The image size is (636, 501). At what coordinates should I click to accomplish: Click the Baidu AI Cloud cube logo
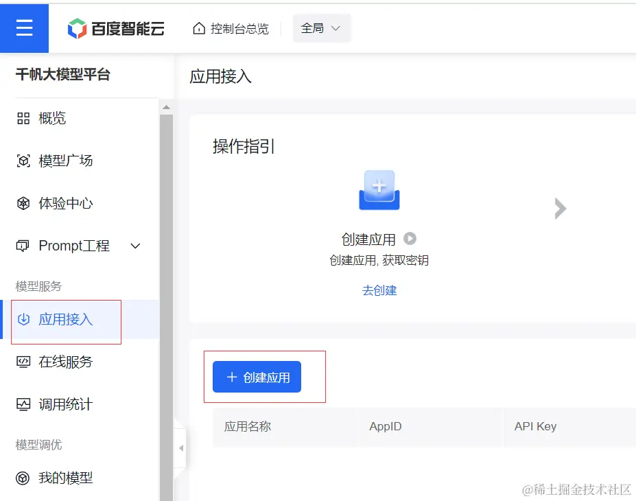click(x=77, y=28)
